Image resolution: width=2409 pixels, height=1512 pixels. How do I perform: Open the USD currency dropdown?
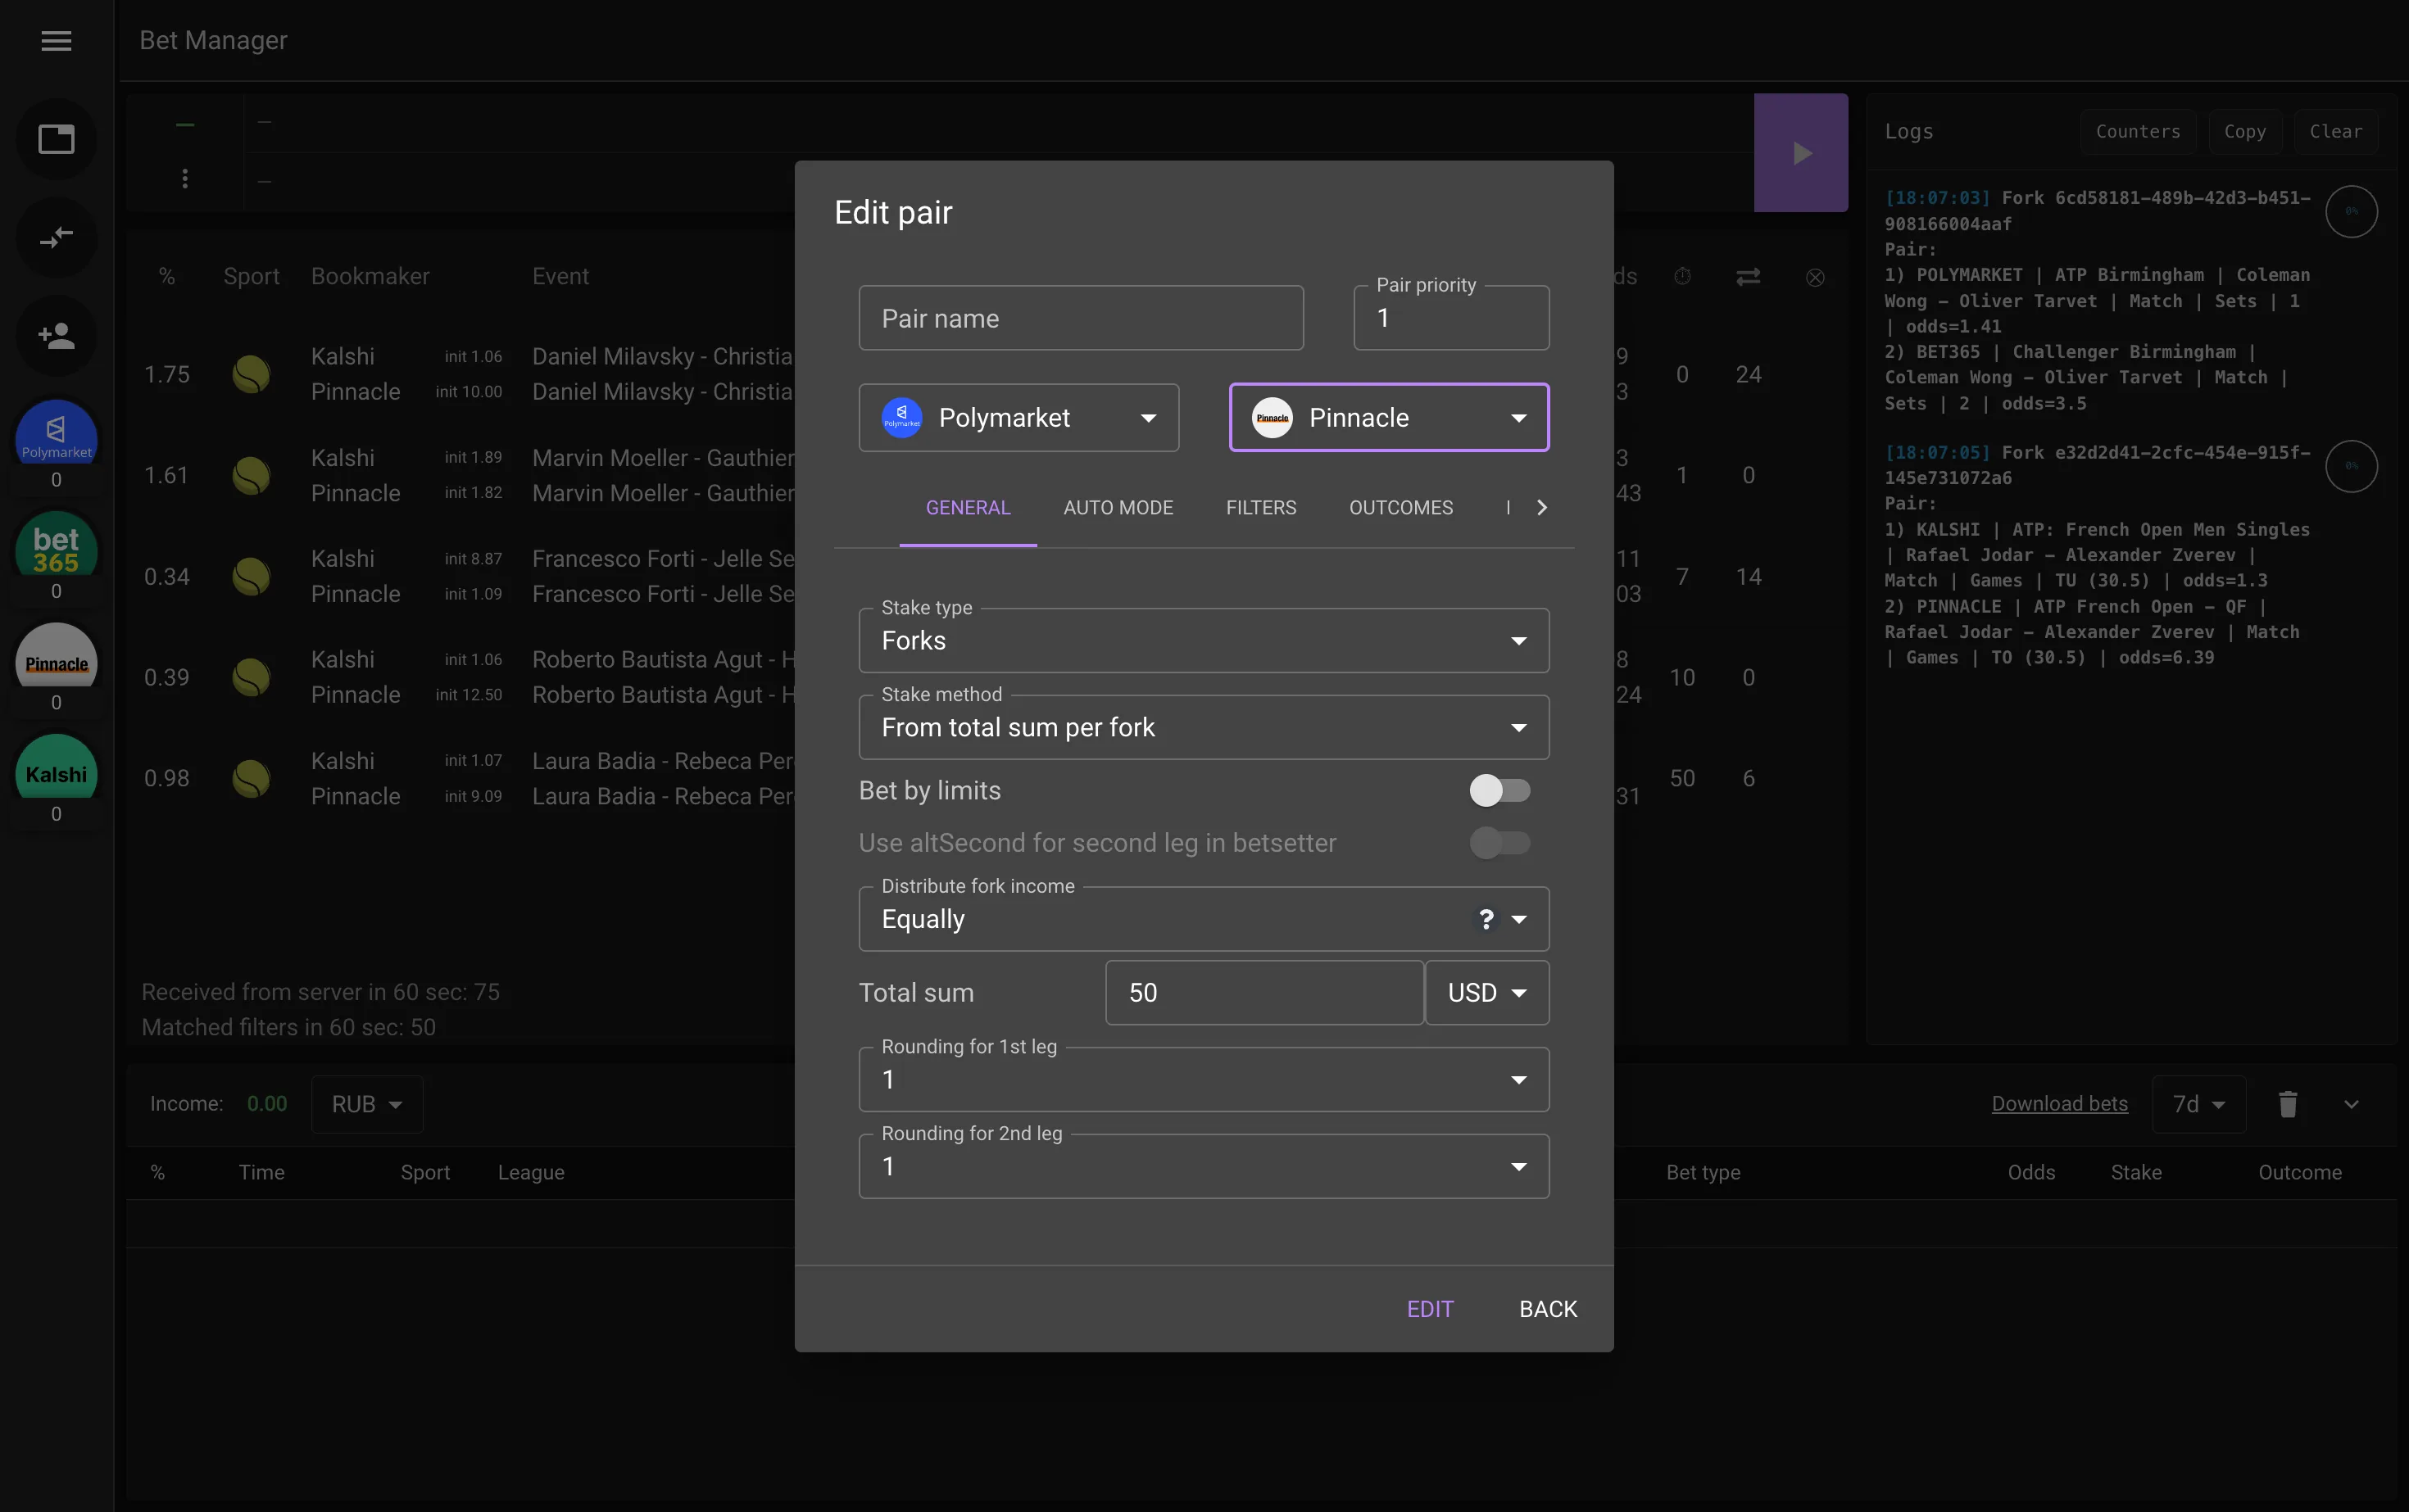pyautogui.click(x=1486, y=993)
